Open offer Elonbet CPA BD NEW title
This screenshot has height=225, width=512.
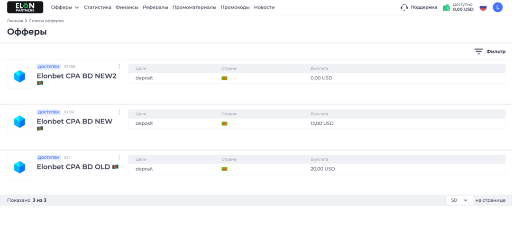[74, 121]
